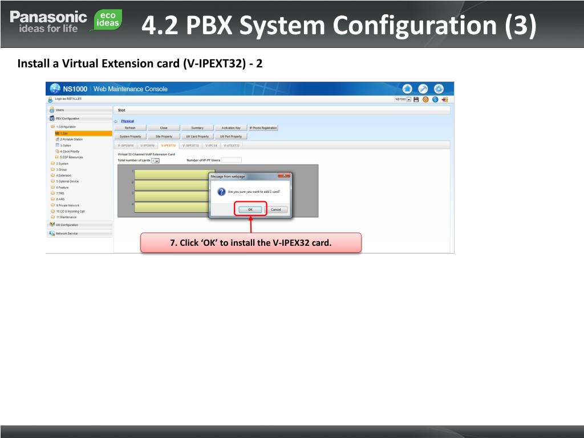Expand the 9.Private Network folder
Viewport: 584px width, 438px height.
click(53, 205)
